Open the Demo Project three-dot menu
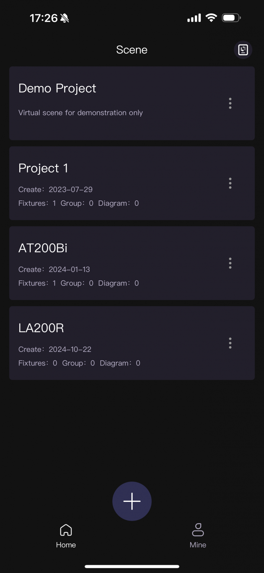This screenshot has width=264, height=573. coord(230,103)
